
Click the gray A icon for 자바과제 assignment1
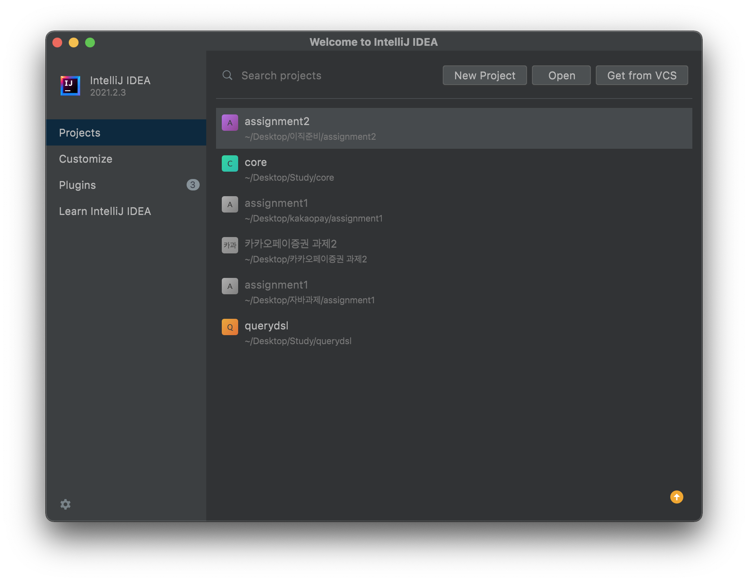(230, 286)
